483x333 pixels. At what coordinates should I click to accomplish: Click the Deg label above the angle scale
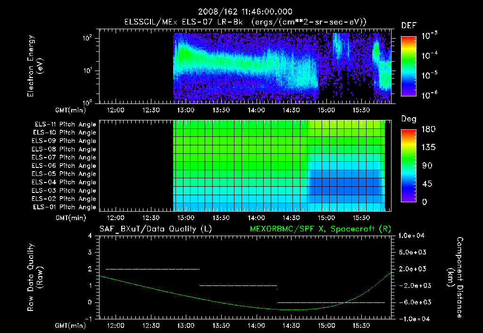click(x=408, y=119)
